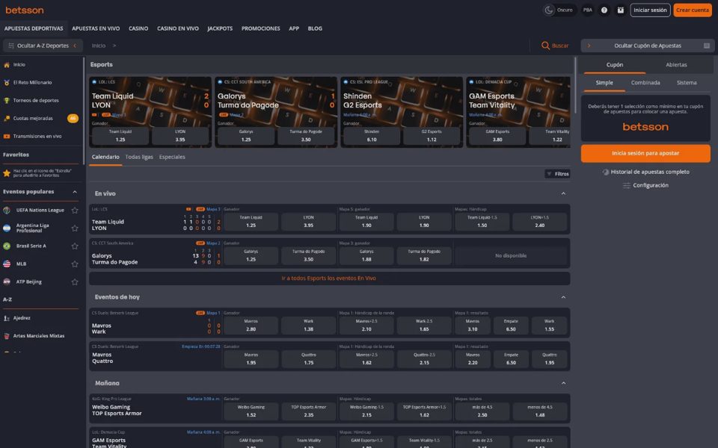This screenshot has height=448, width=718.
Task: Go to the betsson logo home
Action: tap(24, 10)
